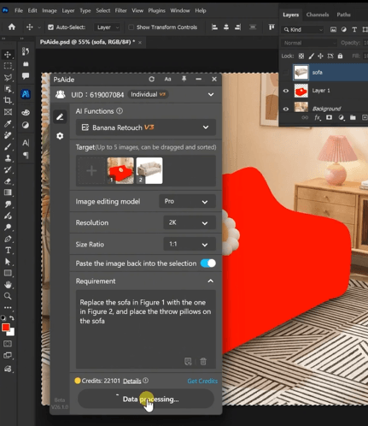Click the PsAide refresh icon
368x426 pixels.
click(152, 80)
